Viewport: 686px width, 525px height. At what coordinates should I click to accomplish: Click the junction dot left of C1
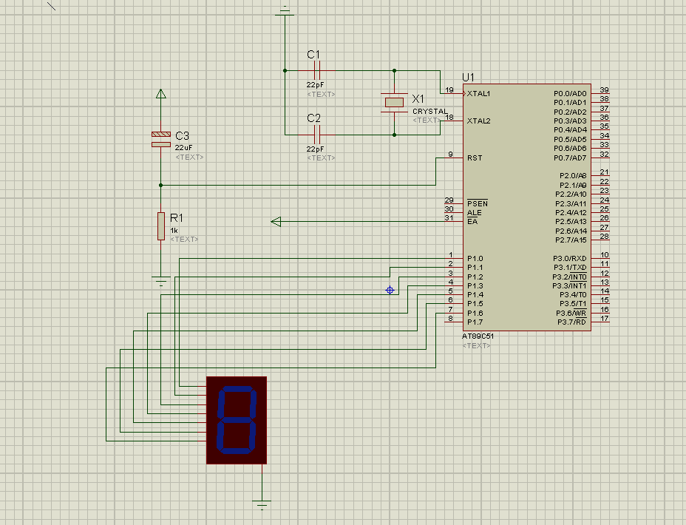[x=285, y=70]
